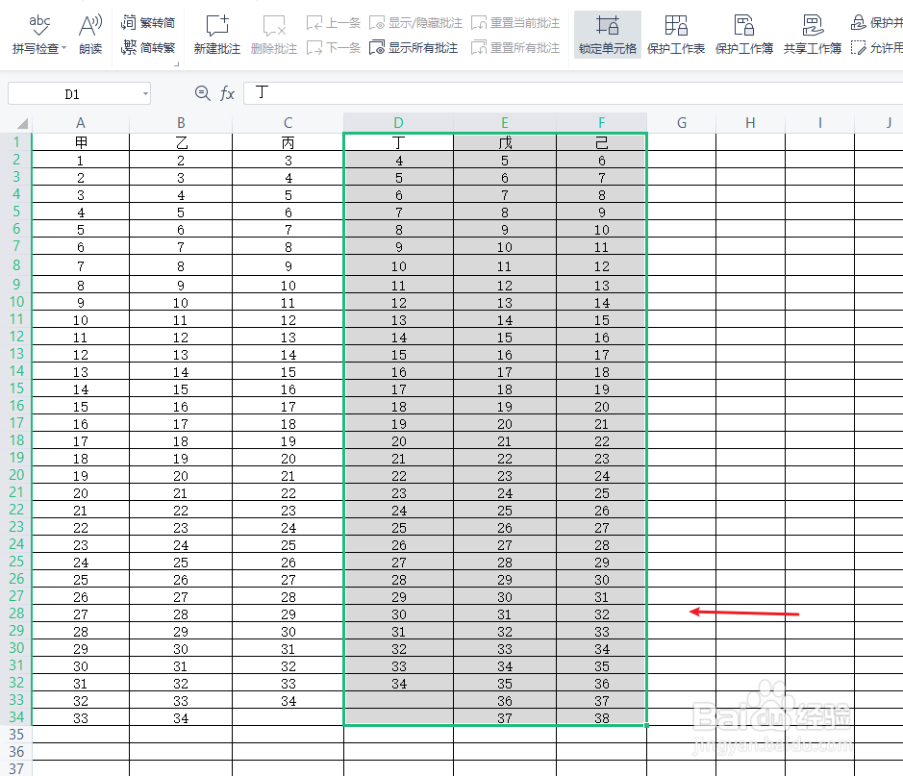Click cell E8 containing 11
The height and width of the screenshot is (776, 903).
coord(505,266)
